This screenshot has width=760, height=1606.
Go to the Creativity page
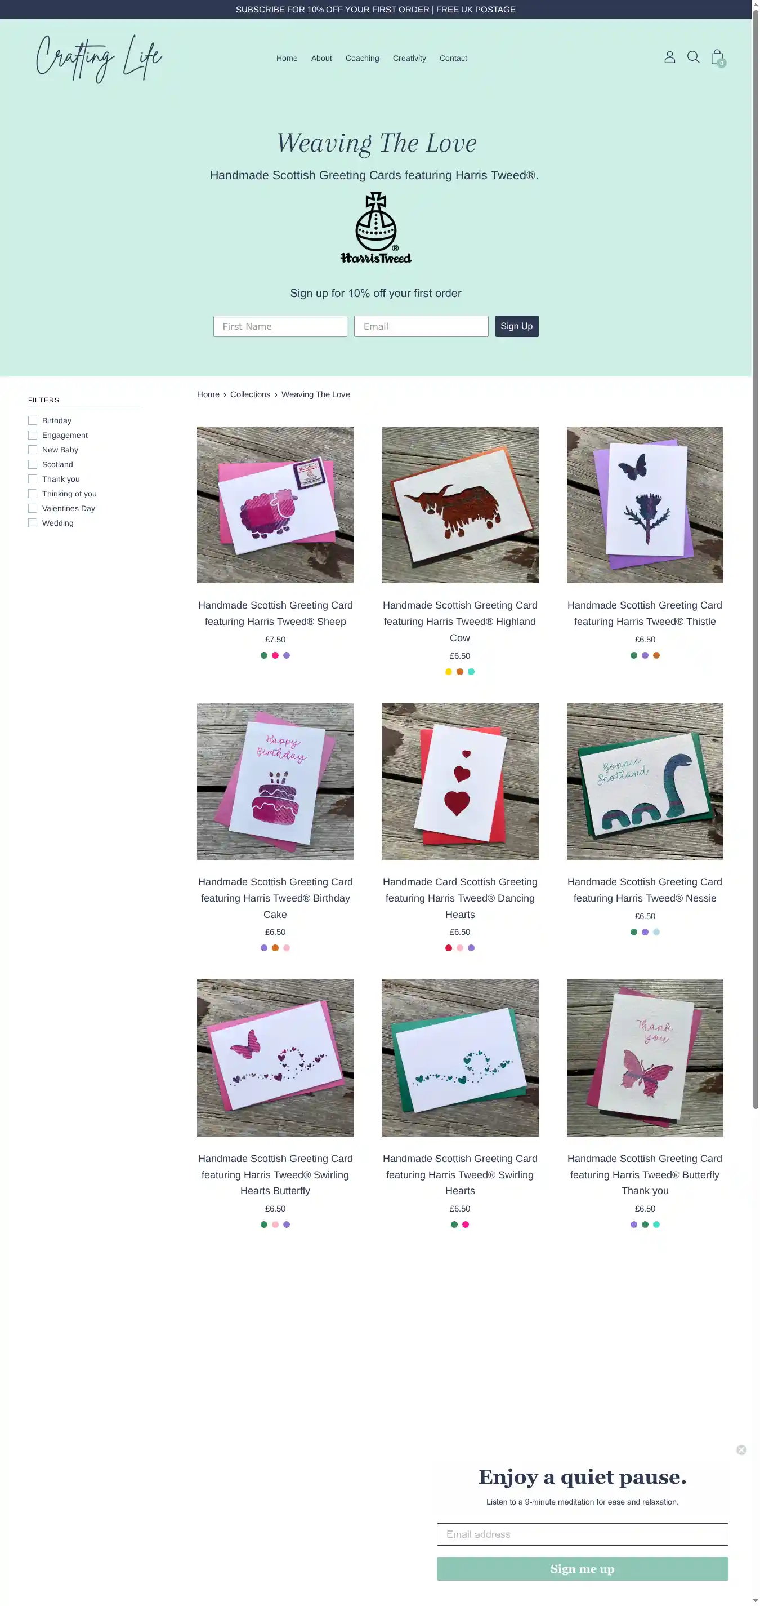pyautogui.click(x=409, y=58)
